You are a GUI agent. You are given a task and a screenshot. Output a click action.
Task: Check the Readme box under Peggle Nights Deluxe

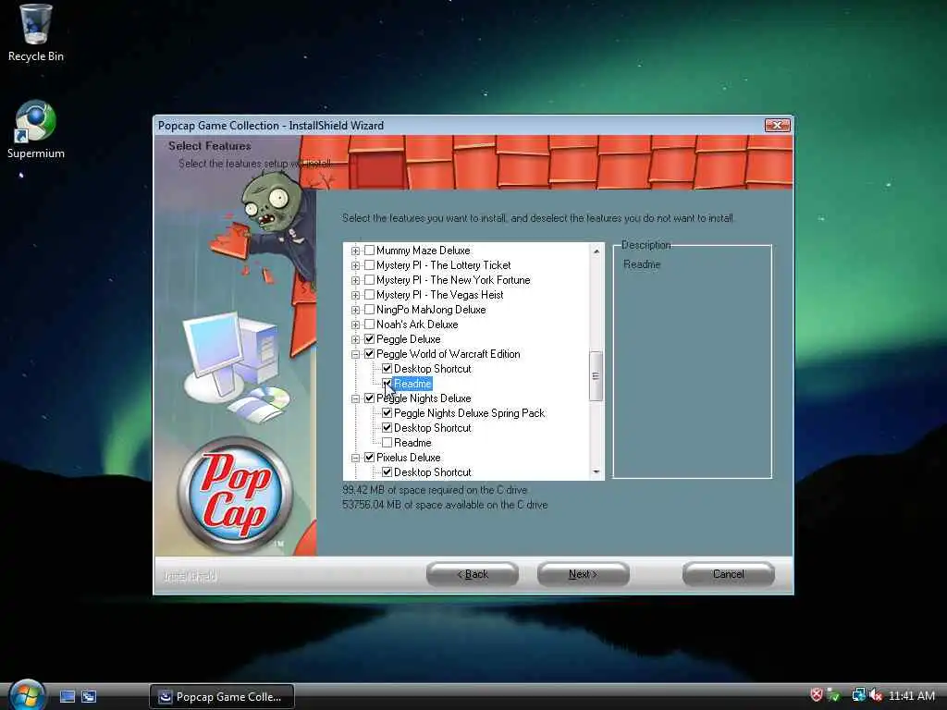point(387,443)
